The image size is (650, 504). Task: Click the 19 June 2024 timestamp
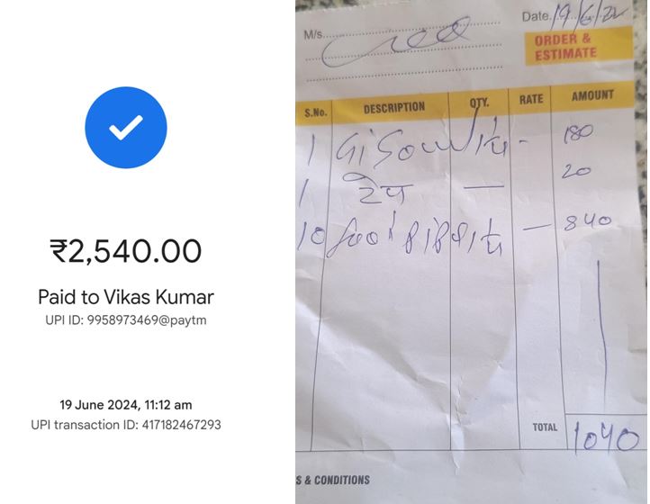126,404
